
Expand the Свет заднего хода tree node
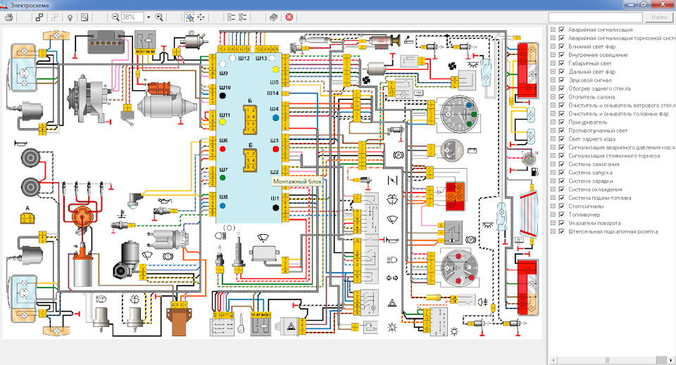(x=553, y=139)
